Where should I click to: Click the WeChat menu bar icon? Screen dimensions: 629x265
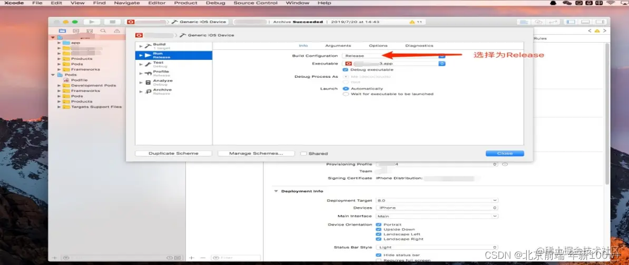pyautogui.click(x=567, y=3)
